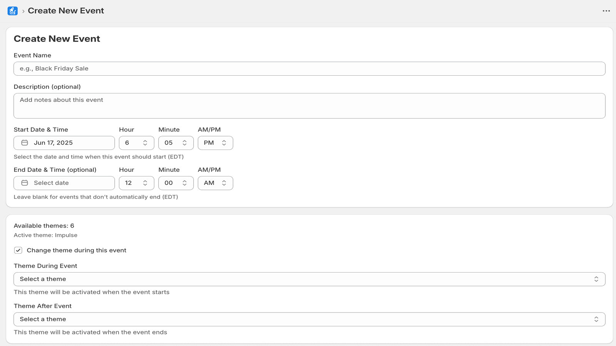Click the Create New Event breadcrumb title
Viewport: 616px width, 346px height.
pos(66,11)
